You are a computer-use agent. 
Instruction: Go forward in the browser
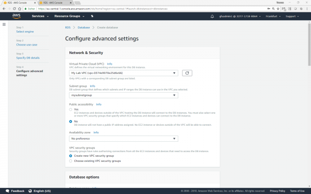9,9
